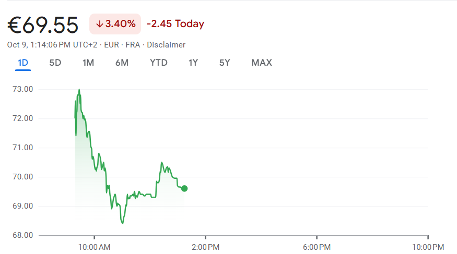The image size is (457, 254).
Task: Click the €69.55 price heading
Action: click(43, 25)
